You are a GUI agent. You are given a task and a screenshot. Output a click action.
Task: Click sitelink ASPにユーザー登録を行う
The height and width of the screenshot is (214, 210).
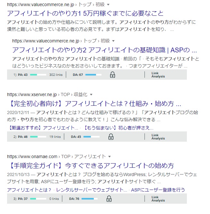pos(158,190)
